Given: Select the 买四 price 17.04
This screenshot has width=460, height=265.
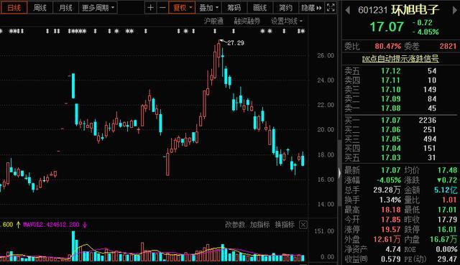Looking at the screenshot, I should (x=391, y=149).
